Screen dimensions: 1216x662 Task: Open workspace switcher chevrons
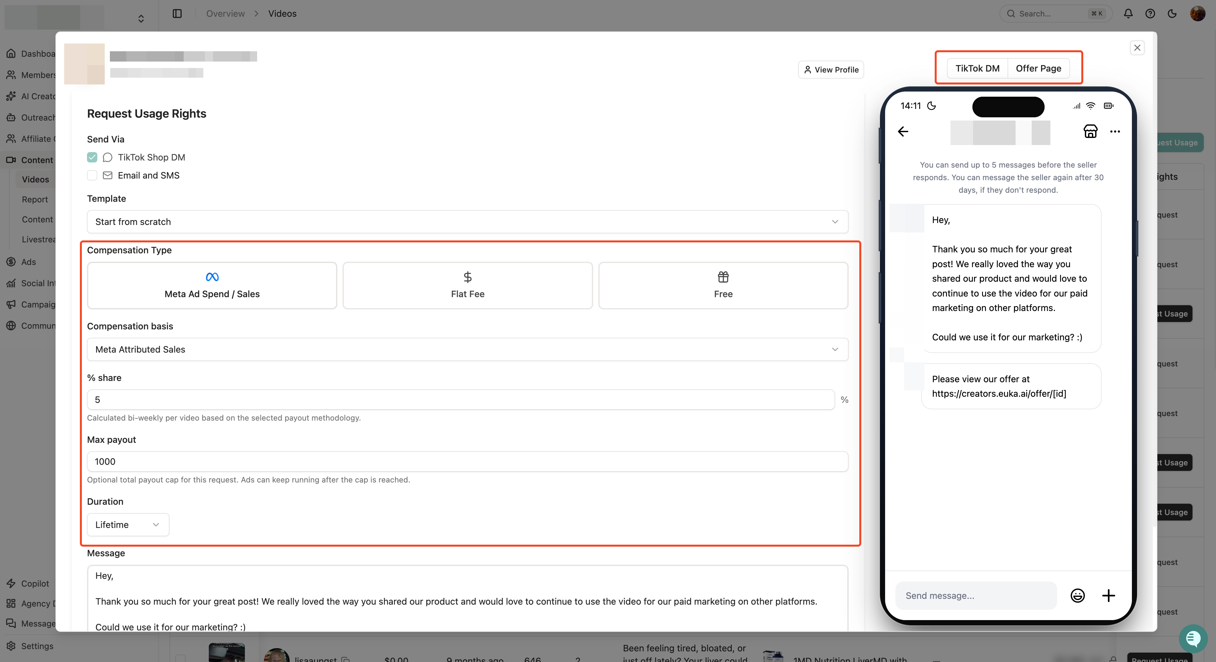point(141,18)
